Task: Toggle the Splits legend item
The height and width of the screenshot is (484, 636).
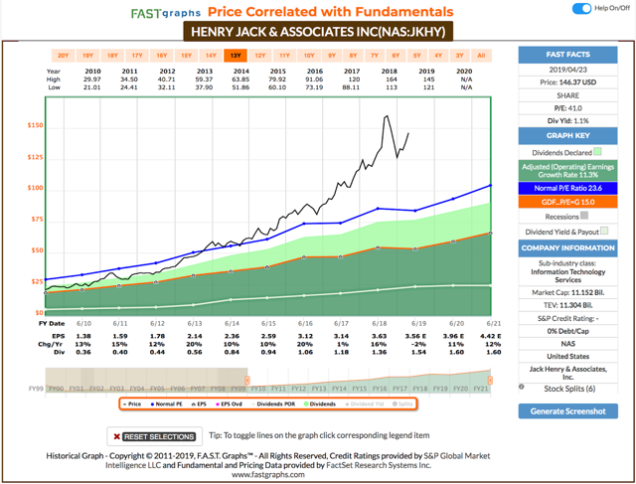Action: pyautogui.click(x=402, y=404)
